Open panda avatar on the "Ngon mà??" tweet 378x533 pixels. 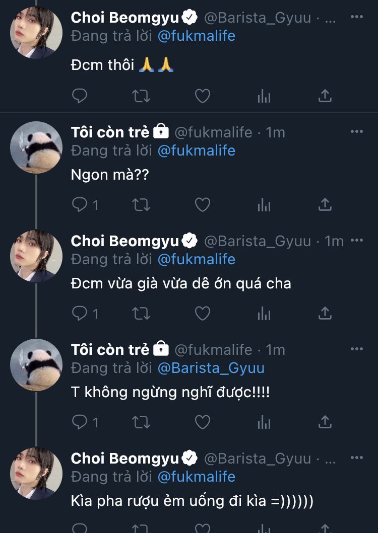[36, 148]
